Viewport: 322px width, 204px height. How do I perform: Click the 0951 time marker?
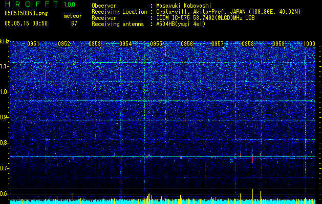point(33,44)
